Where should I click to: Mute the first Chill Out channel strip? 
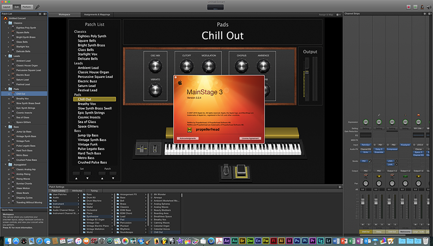coord(363,224)
